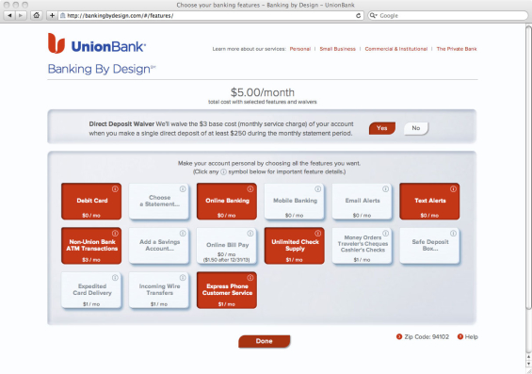Open the Help link
The height and width of the screenshot is (374, 532).
[x=468, y=336]
